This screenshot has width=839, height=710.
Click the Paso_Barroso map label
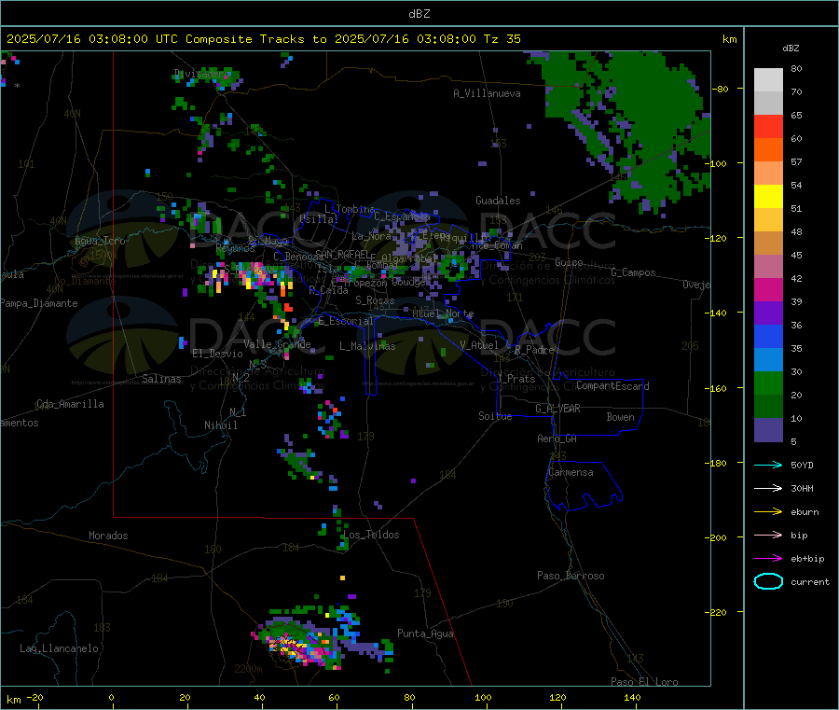(x=571, y=576)
